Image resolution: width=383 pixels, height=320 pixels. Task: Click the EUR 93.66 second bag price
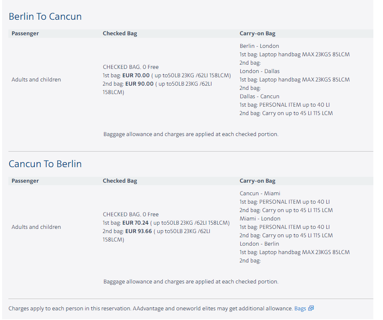pos(139,231)
